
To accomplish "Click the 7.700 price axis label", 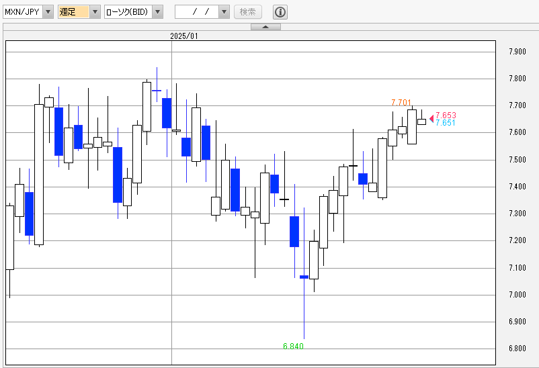I will click(x=517, y=105).
